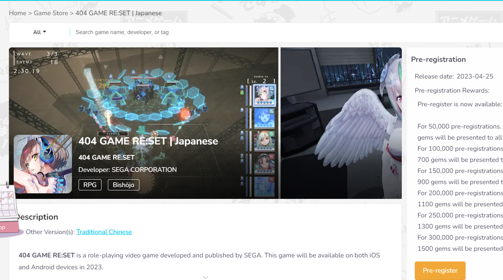Select the RPG tag
Image resolution: width=503 pixels, height=280 pixels.
[90, 185]
